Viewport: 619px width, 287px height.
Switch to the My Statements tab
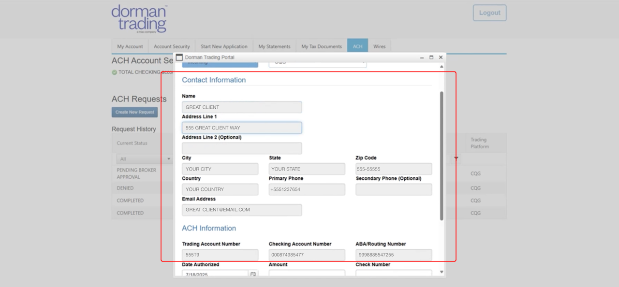(274, 46)
